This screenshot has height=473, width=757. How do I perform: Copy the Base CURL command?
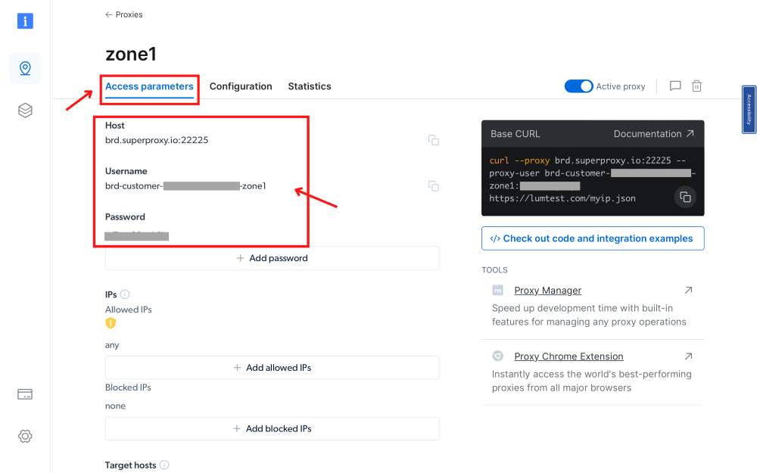[x=685, y=197]
